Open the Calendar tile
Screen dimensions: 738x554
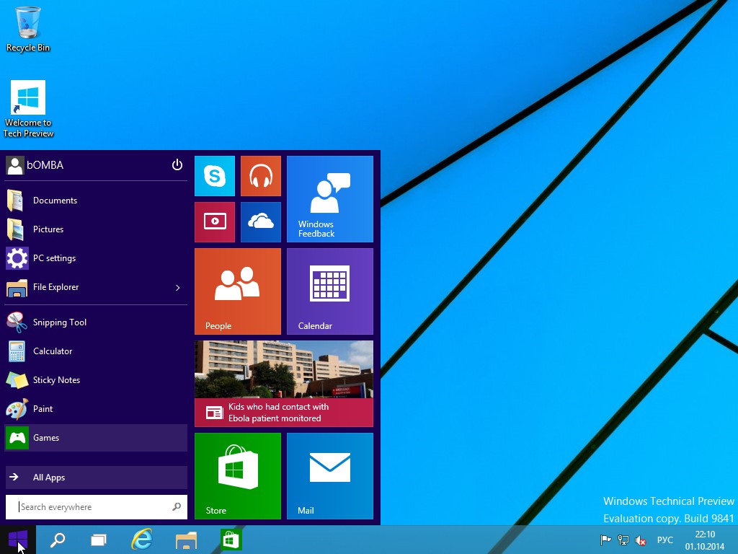tap(330, 291)
